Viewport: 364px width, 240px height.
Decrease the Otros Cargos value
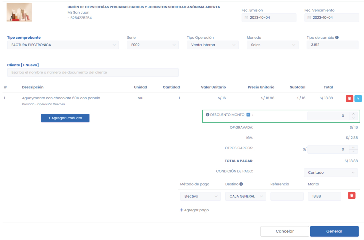[x=353, y=151]
